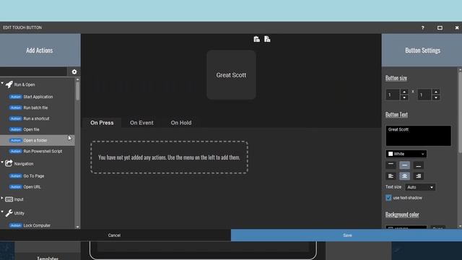Click the Button Text input field

(x=419, y=136)
